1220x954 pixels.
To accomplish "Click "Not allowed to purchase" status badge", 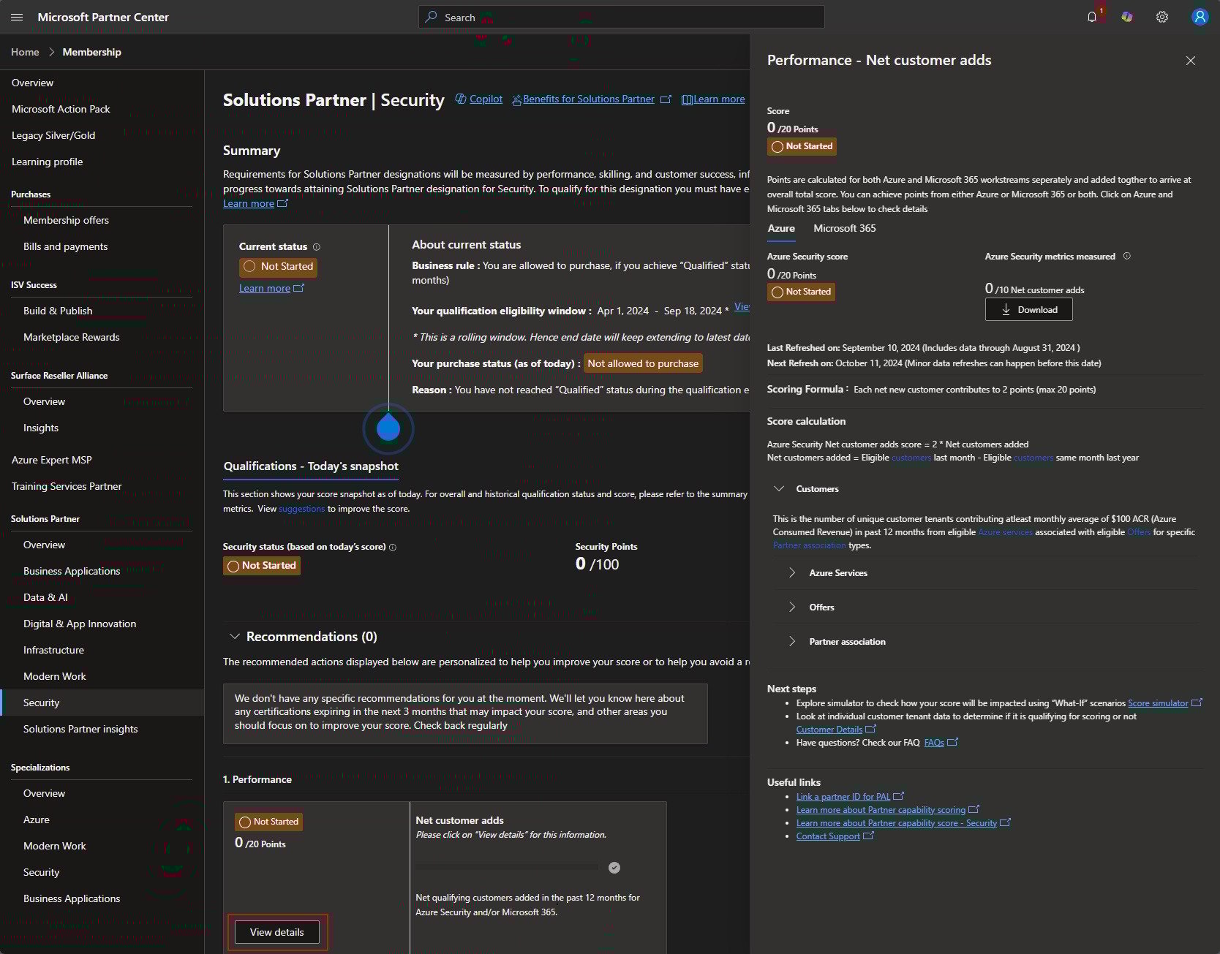I will pyautogui.click(x=643, y=363).
